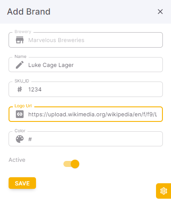Toggle the Active switch off

click(x=71, y=164)
